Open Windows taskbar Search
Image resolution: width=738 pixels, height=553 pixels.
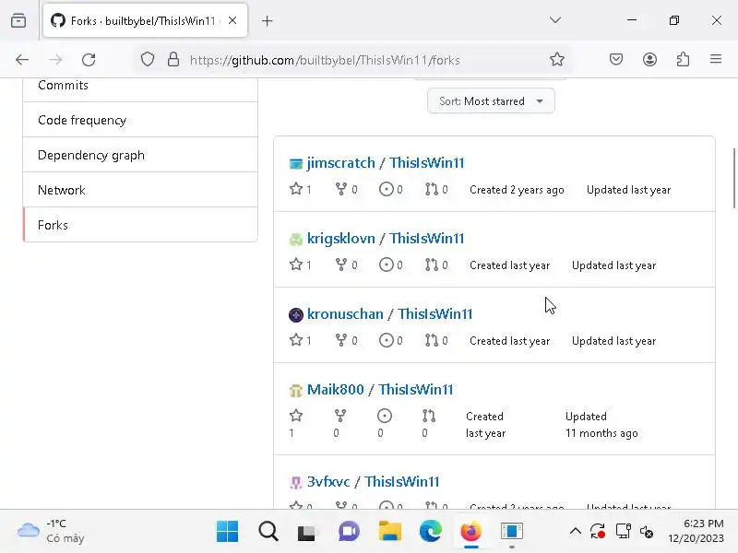click(x=268, y=532)
